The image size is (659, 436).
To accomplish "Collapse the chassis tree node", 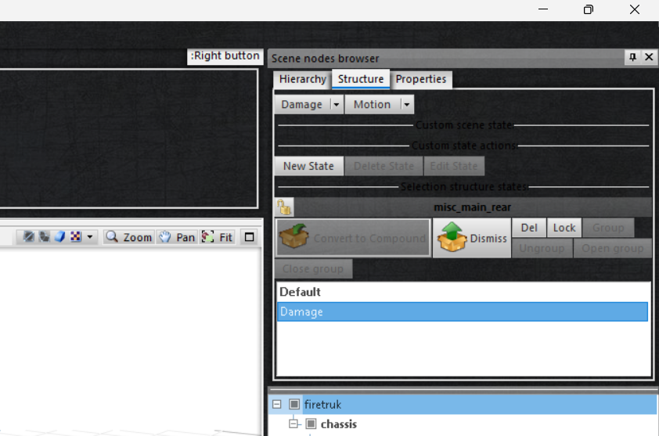I will click(x=293, y=423).
